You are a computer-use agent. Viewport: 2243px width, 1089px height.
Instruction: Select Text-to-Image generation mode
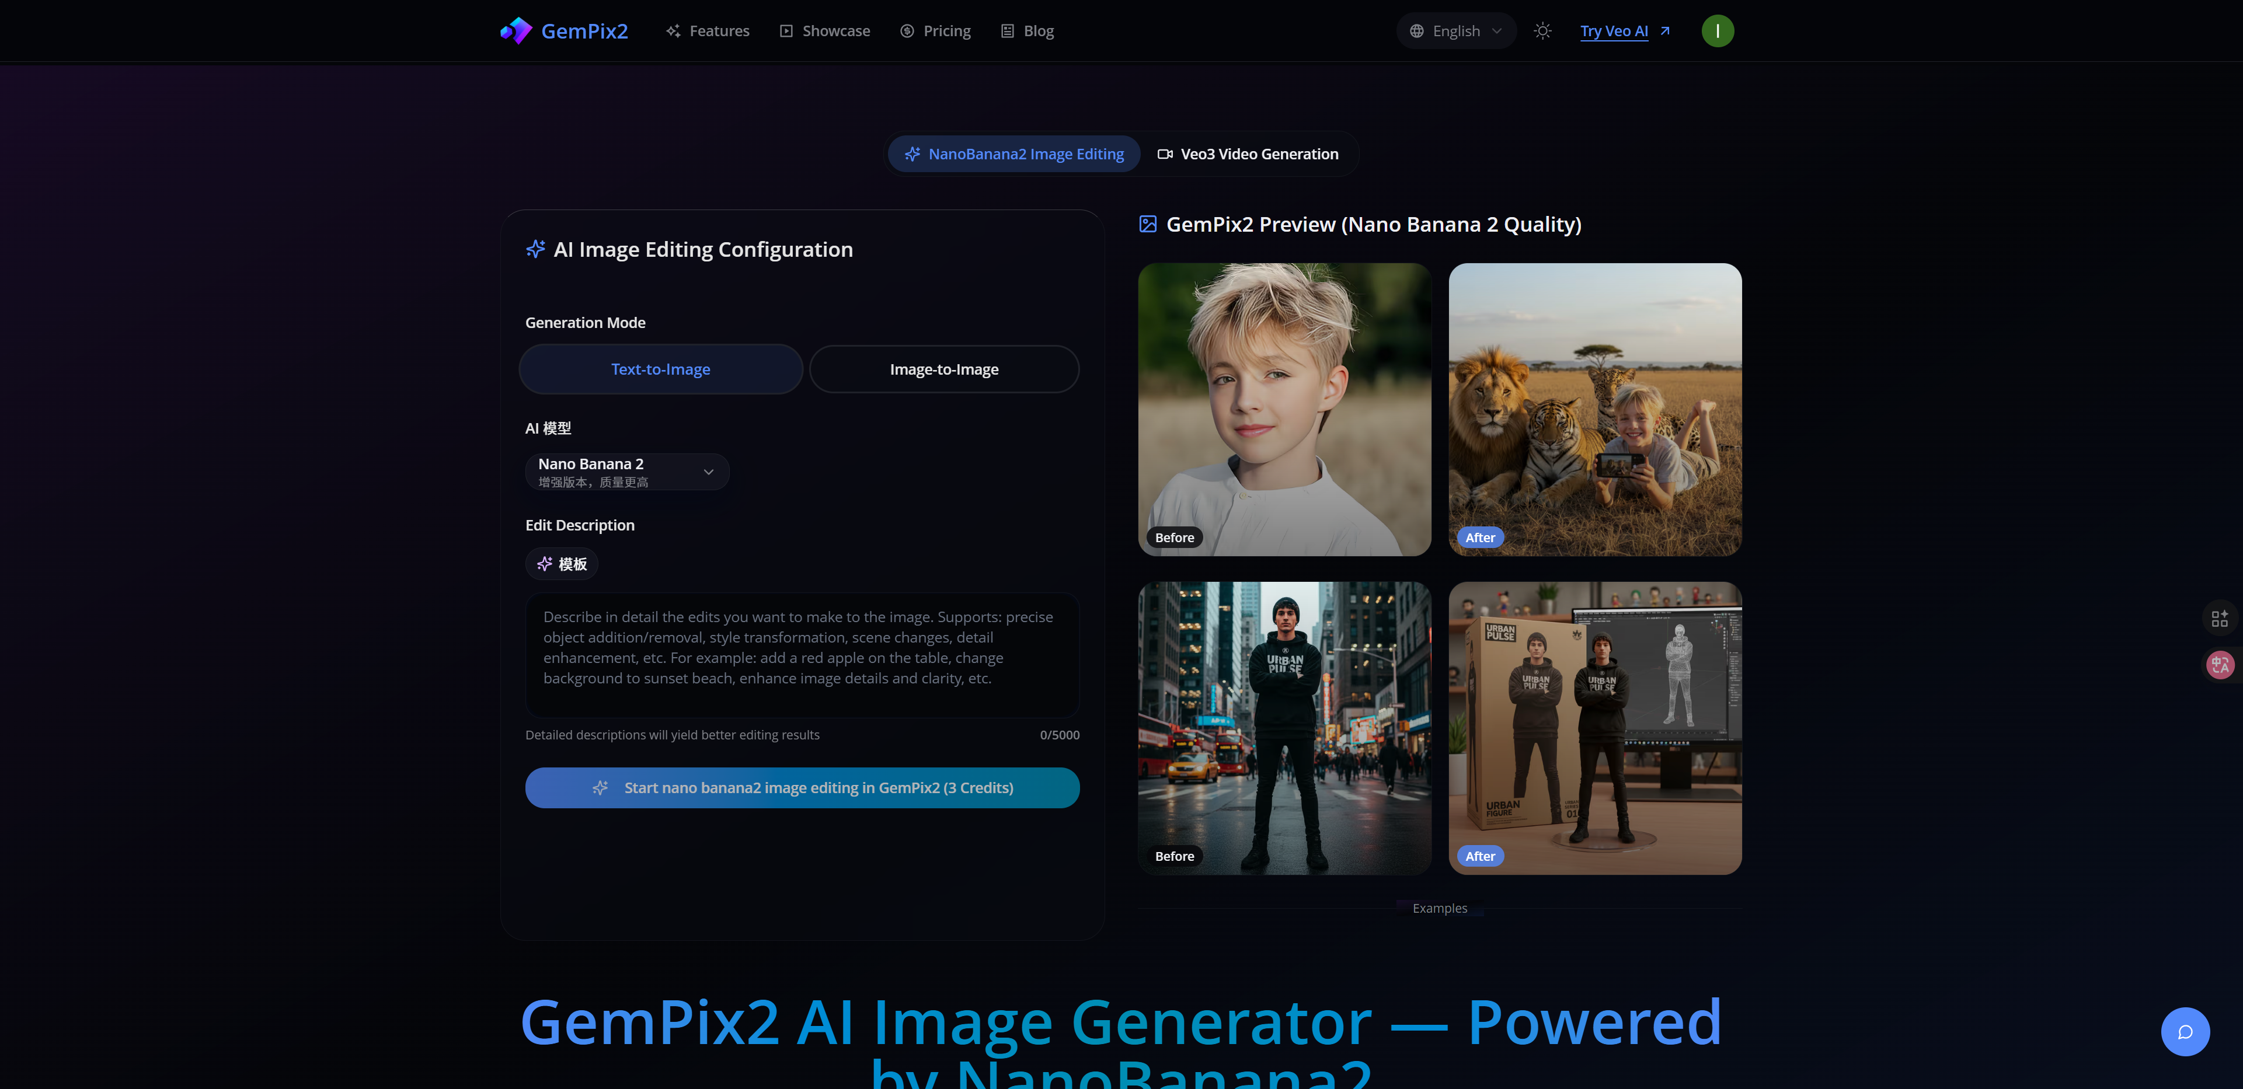tap(661, 369)
